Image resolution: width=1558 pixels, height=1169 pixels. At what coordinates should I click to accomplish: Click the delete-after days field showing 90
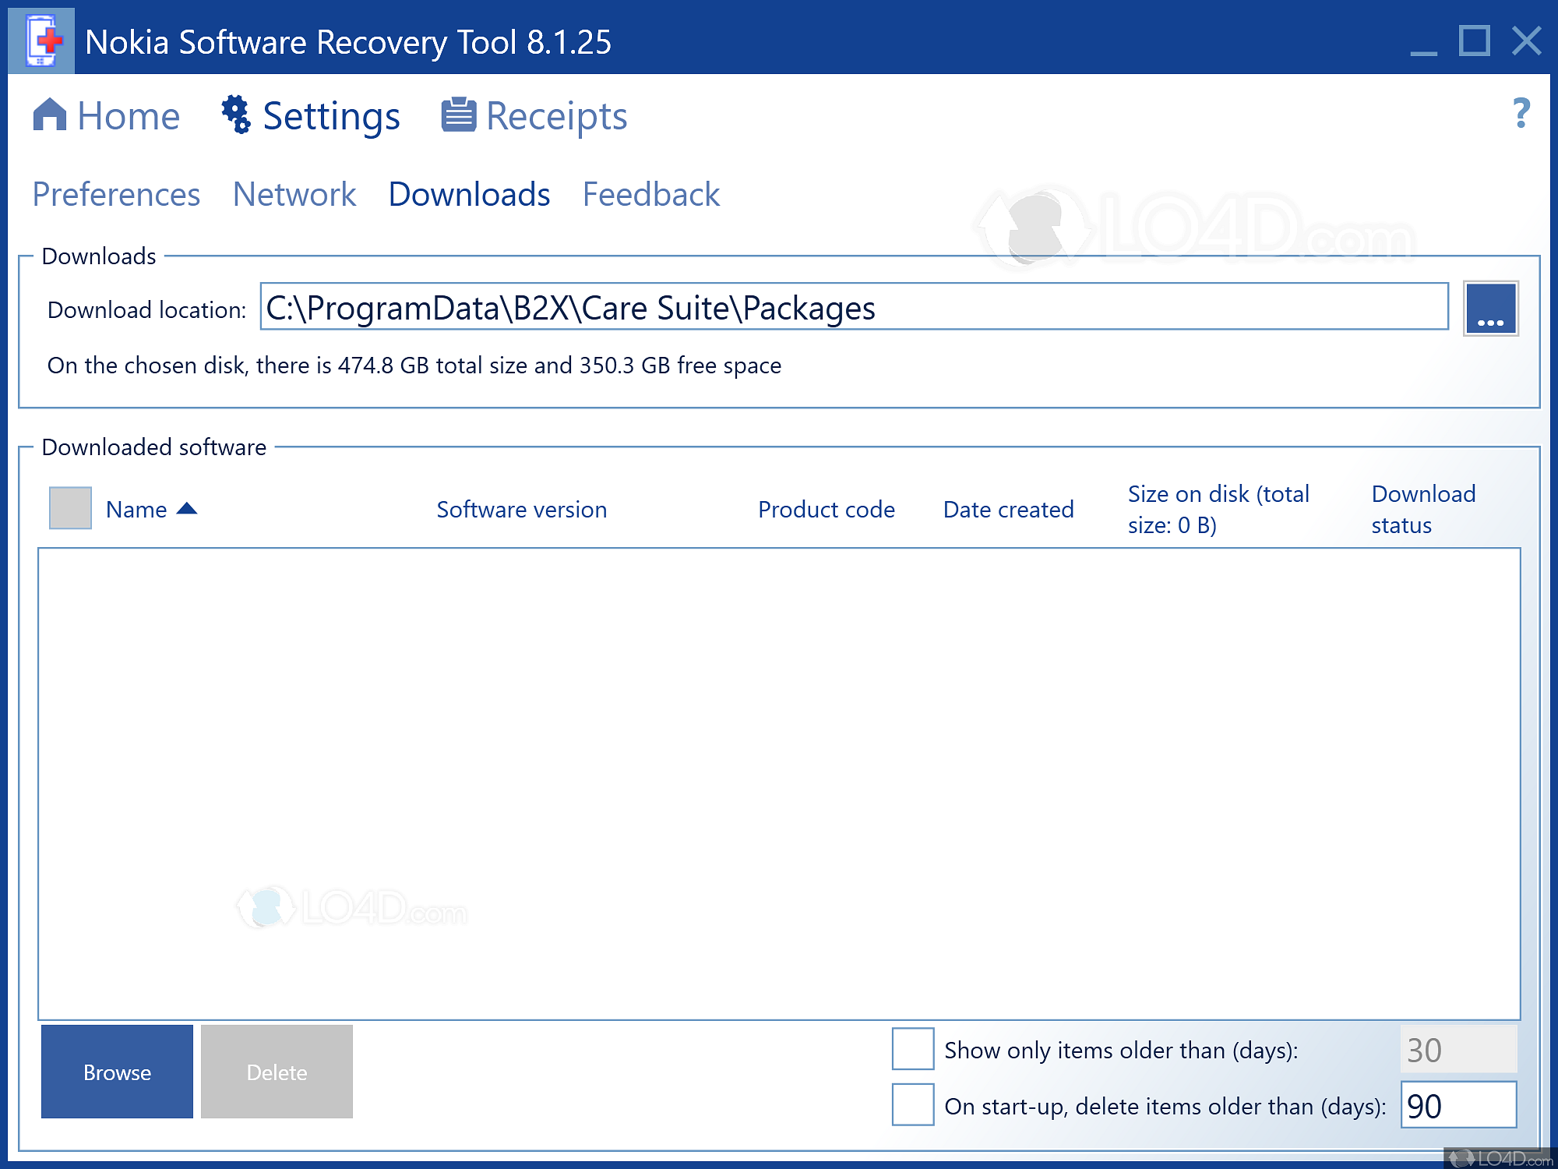pyautogui.click(x=1458, y=1105)
